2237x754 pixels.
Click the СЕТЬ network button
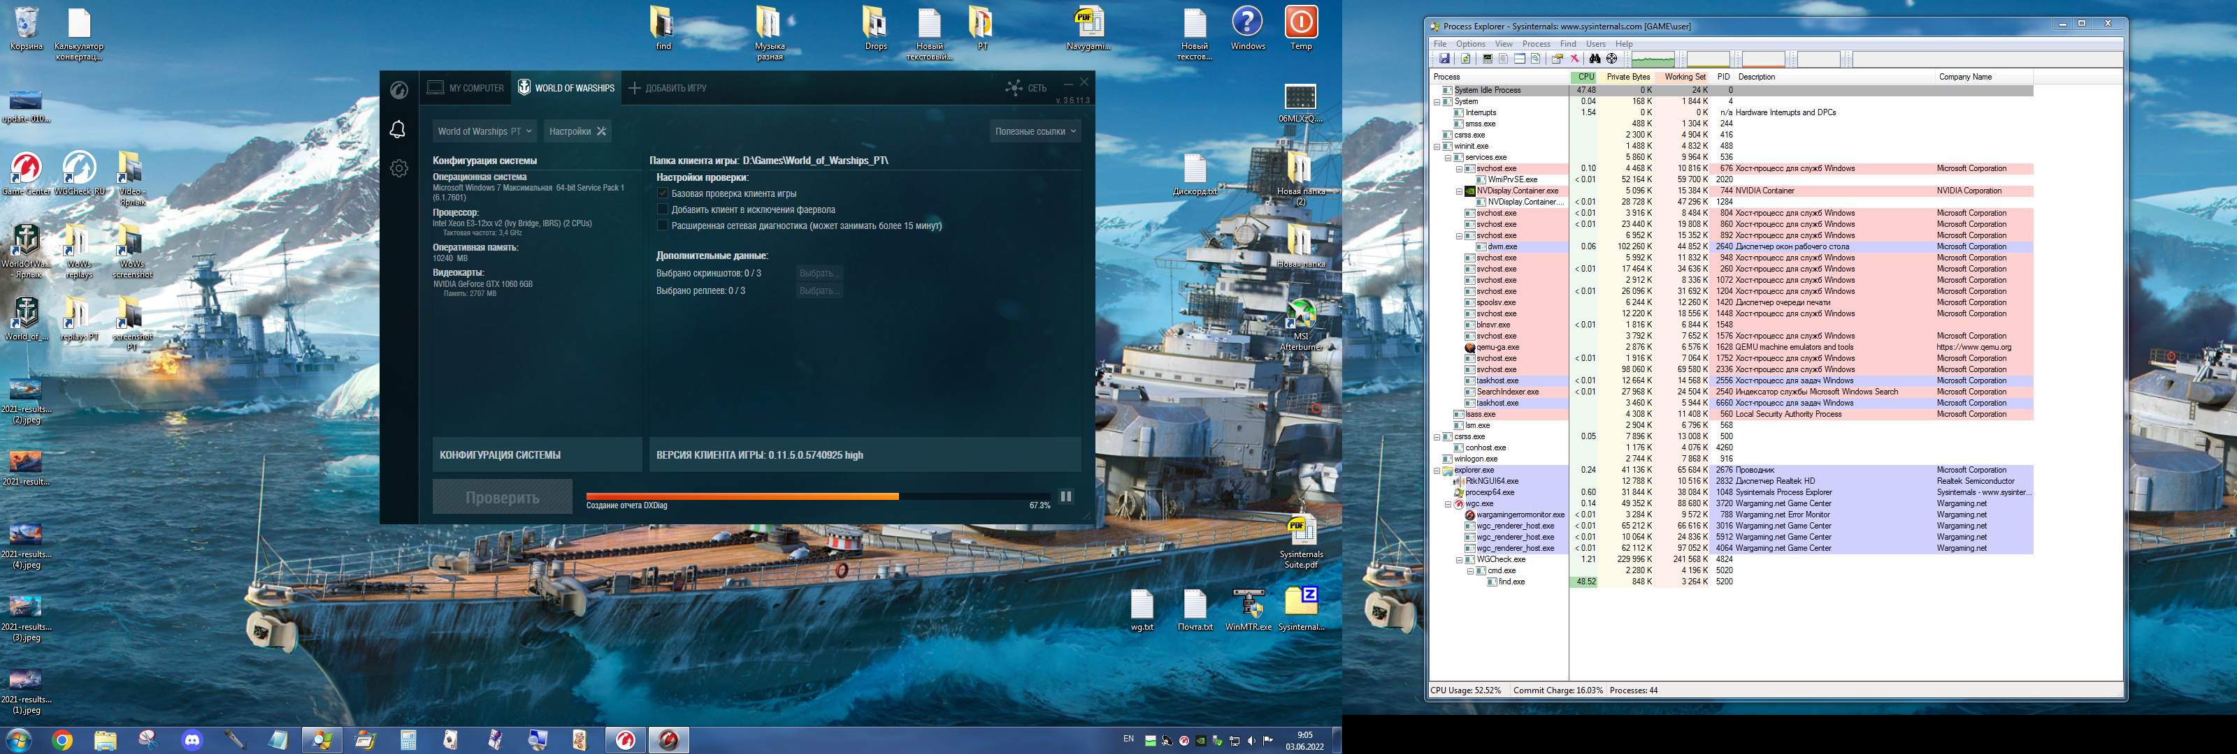[x=1026, y=88]
